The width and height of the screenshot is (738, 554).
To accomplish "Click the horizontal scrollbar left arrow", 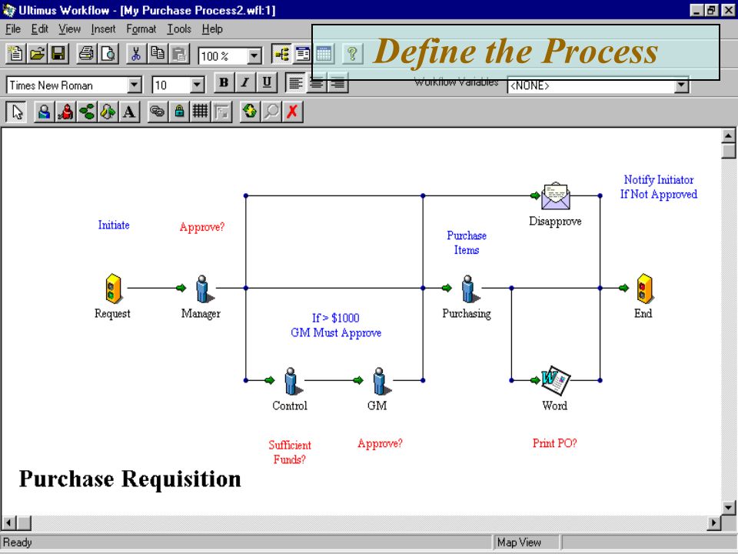I will pyautogui.click(x=9, y=522).
